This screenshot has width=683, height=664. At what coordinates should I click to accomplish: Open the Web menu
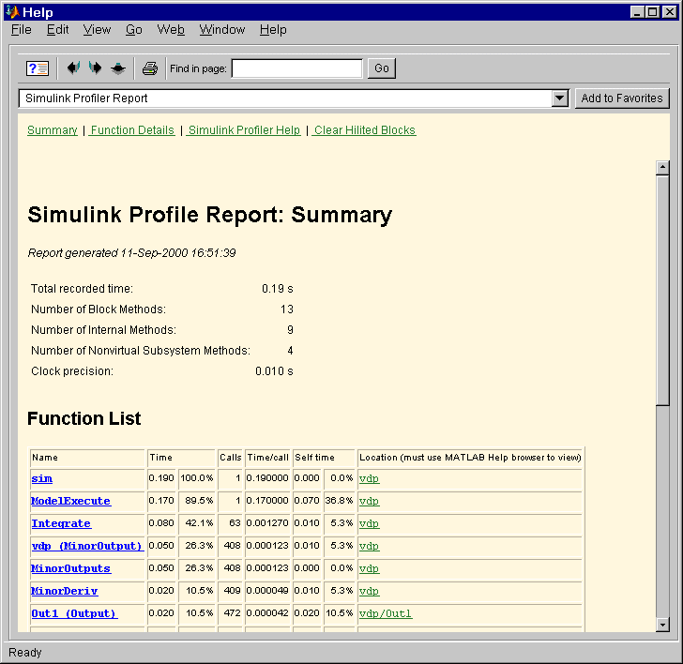click(171, 30)
